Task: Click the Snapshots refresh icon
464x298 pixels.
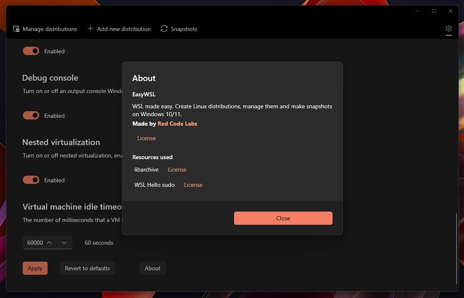Action: coord(164,29)
